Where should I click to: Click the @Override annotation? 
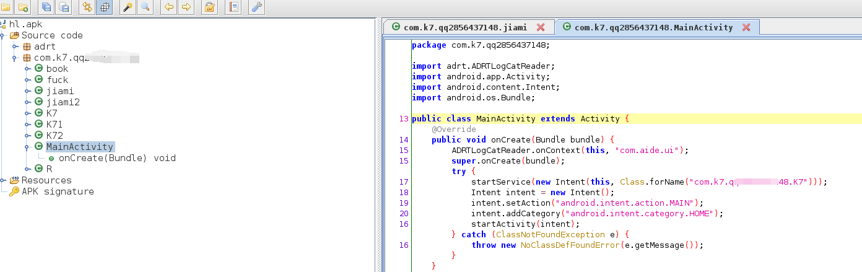454,129
